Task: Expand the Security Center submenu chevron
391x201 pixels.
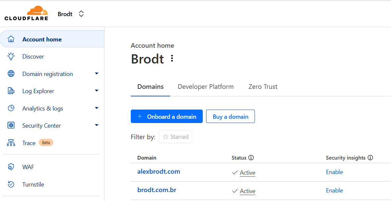Action: coord(97,125)
